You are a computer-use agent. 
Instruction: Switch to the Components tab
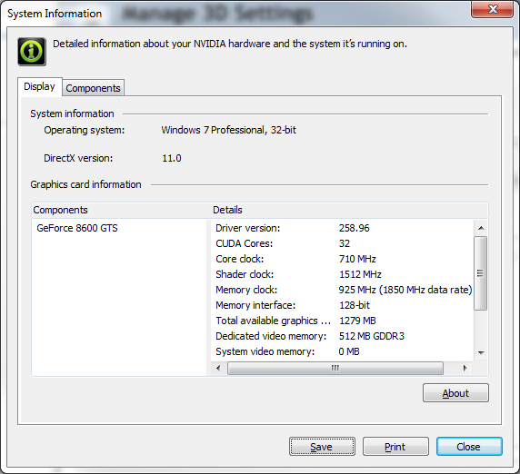(x=94, y=88)
